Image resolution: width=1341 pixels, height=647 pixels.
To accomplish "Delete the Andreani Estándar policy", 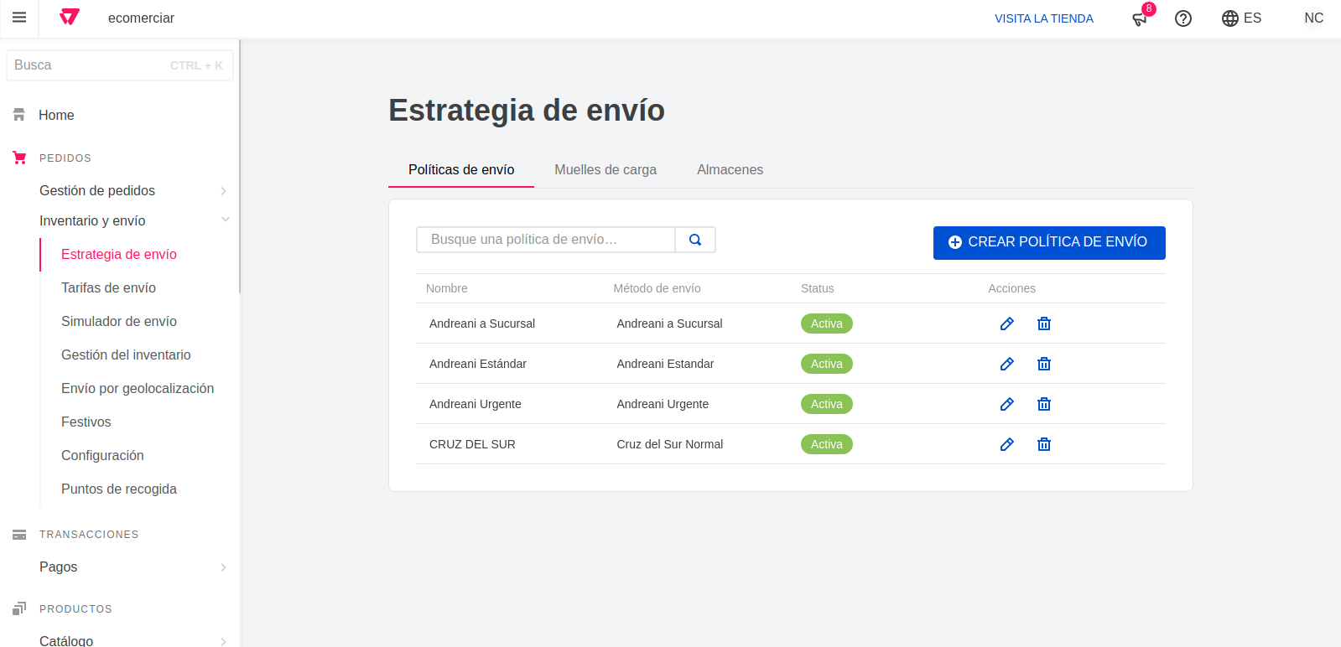I will coord(1043,364).
